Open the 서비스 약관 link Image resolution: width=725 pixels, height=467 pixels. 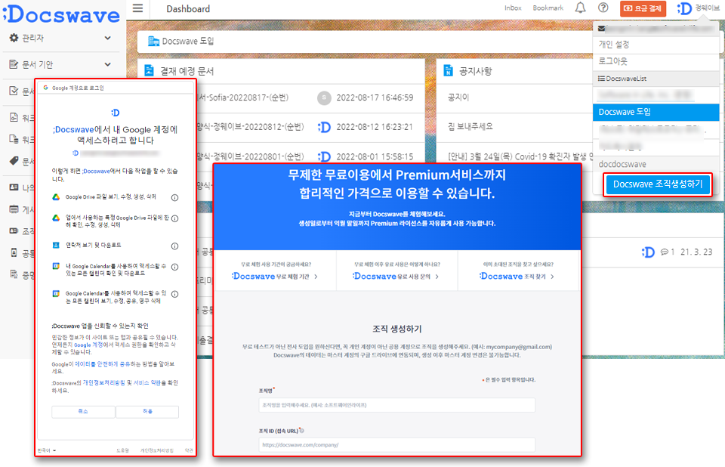coord(147,383)
